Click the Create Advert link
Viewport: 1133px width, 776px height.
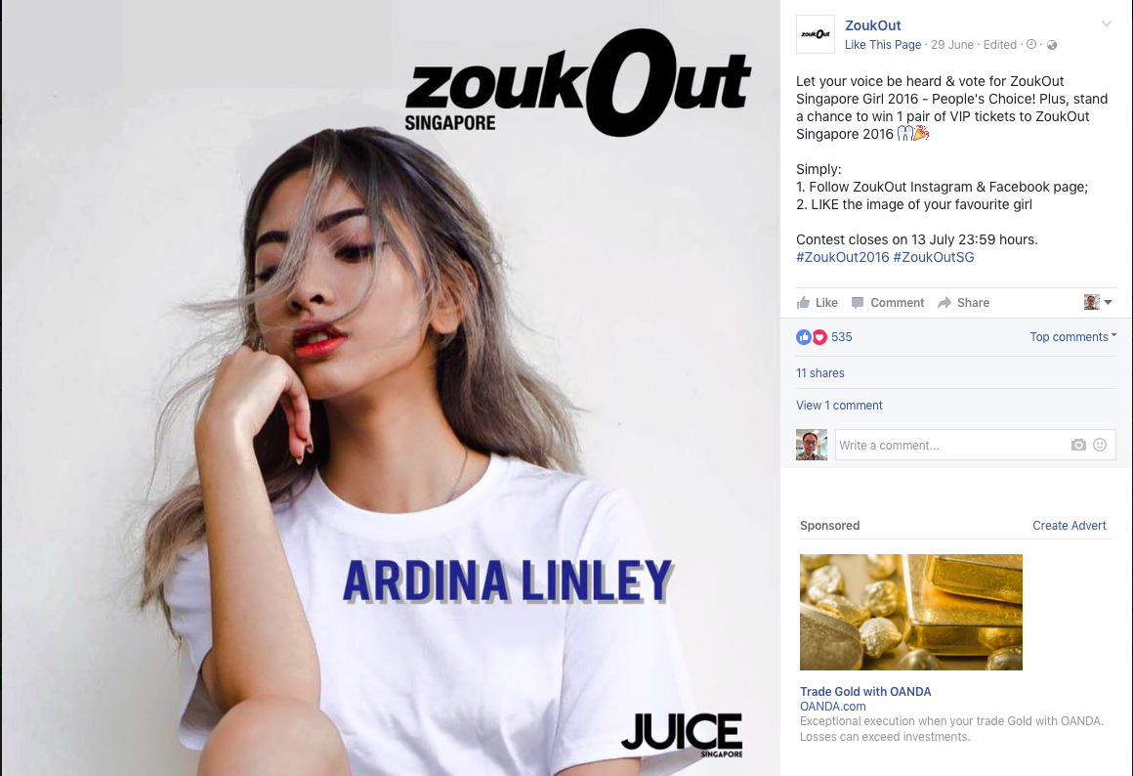[1069, 526]
